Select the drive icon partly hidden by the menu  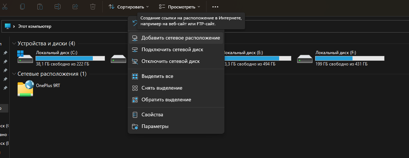point(118,59)
